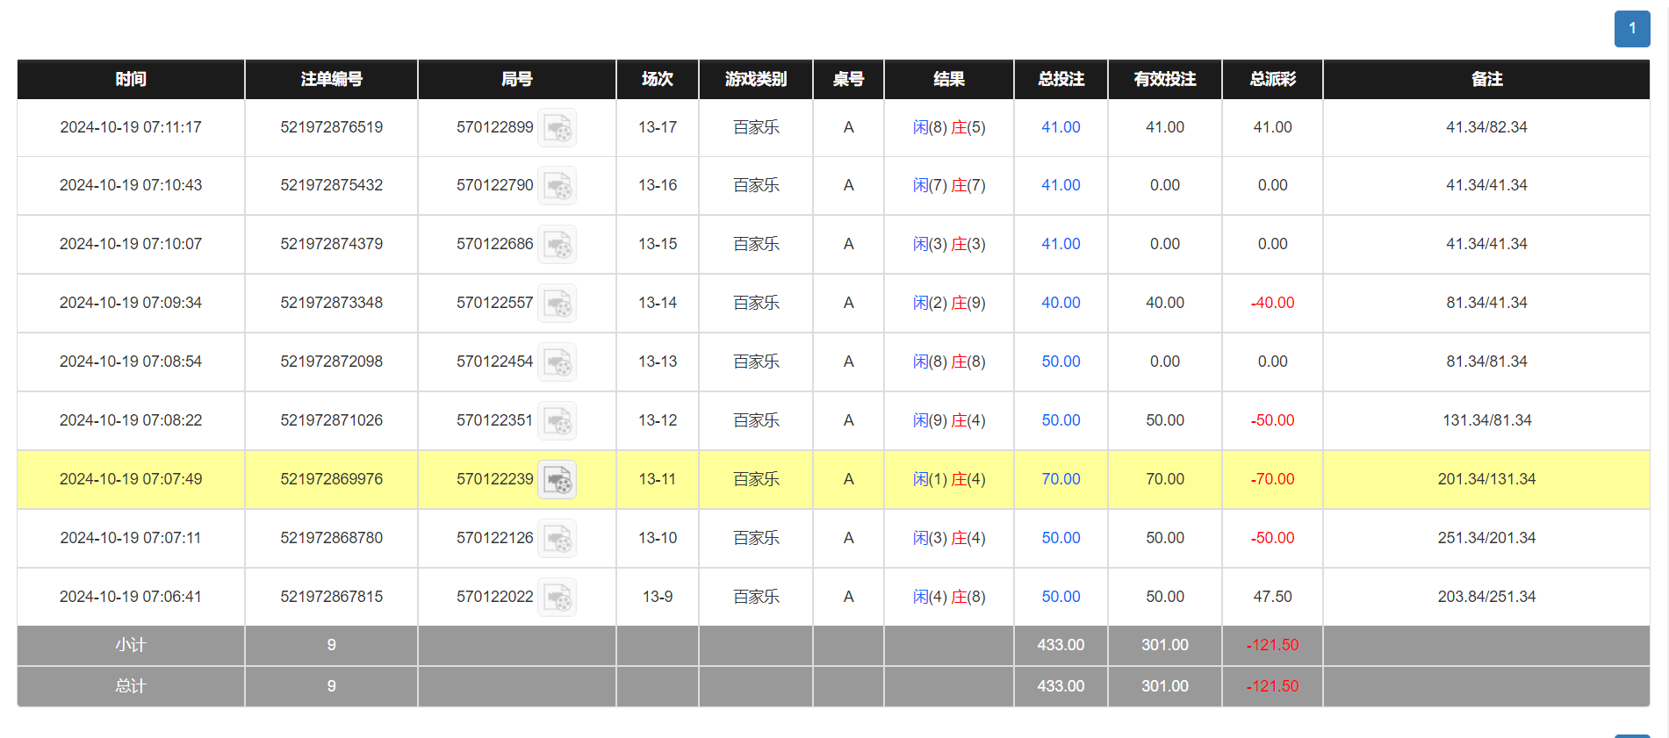Screen dimensions: 1669x738
Task: Select the 小计 subtotal row label
Action: pyautogui.click(x=131, y=645)
